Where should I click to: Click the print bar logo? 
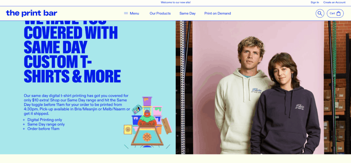[x=32, y=13]
